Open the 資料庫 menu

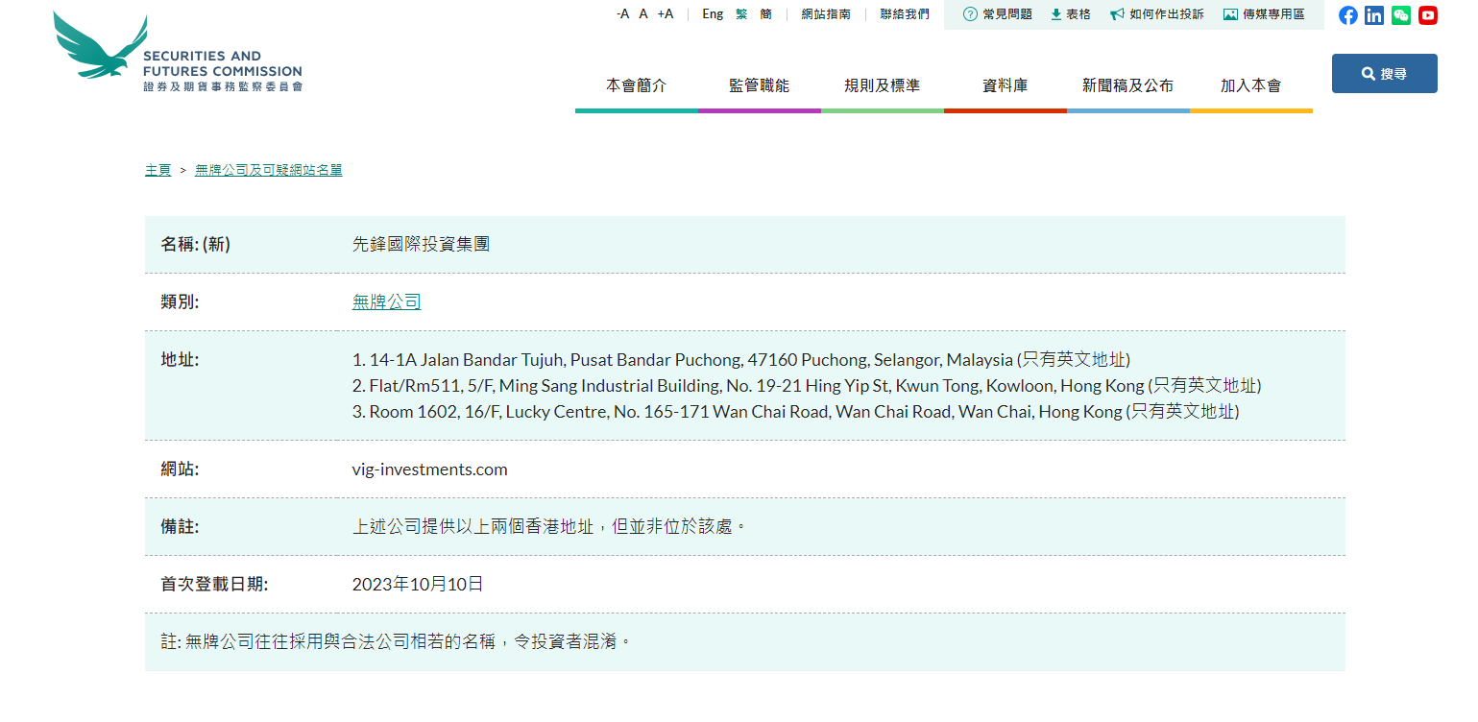click(x=1005, y=85)
